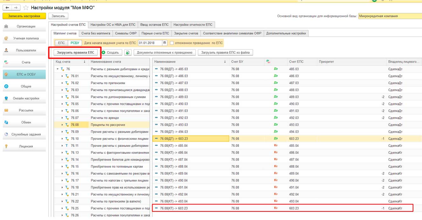Open Обмен sidebar section
Image resolution: width=422 pixels, height=220 pixels.
pyautogui.click(x=24, y=122)
